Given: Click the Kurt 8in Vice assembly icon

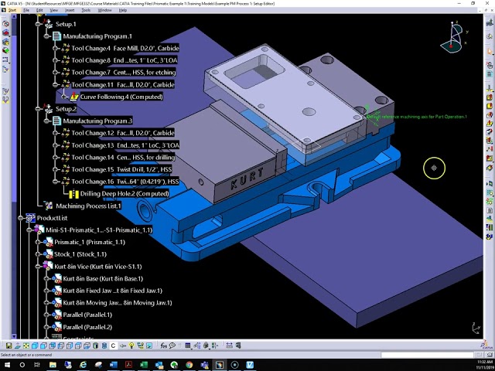Looking at the screenshot, I should (48, 266).
